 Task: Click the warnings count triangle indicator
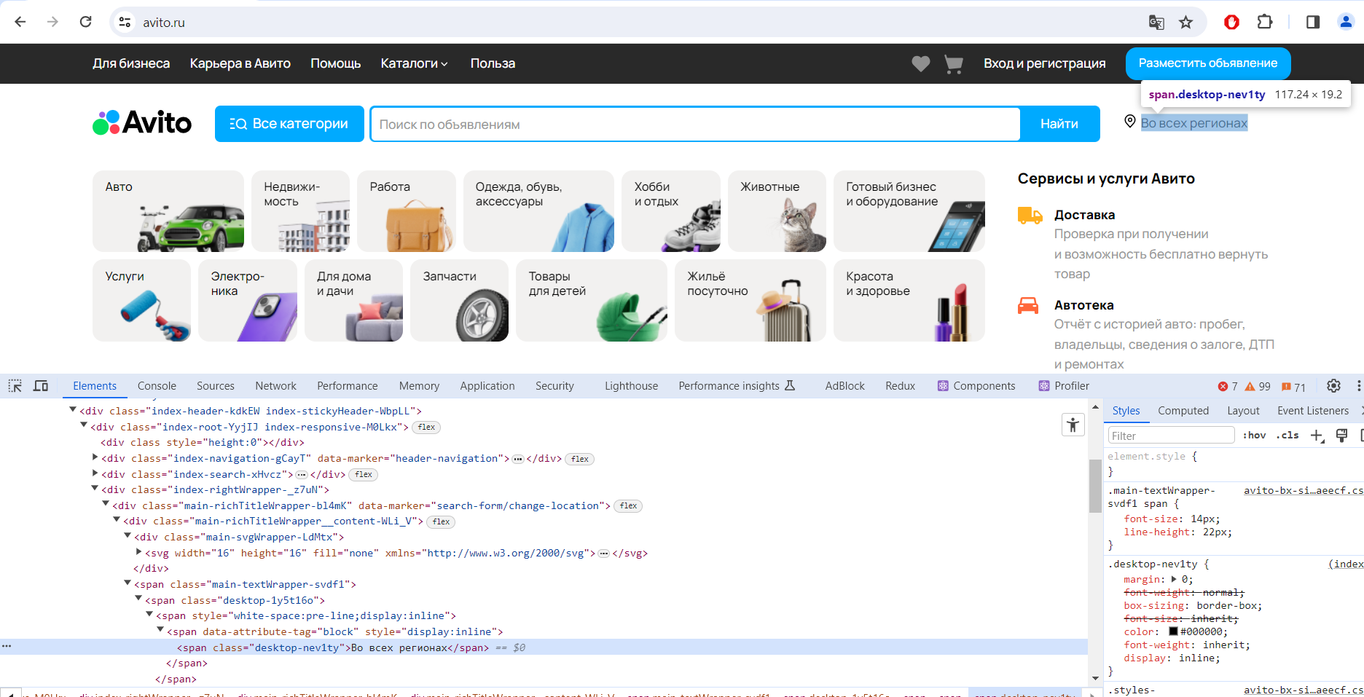tap(1257, 387)
